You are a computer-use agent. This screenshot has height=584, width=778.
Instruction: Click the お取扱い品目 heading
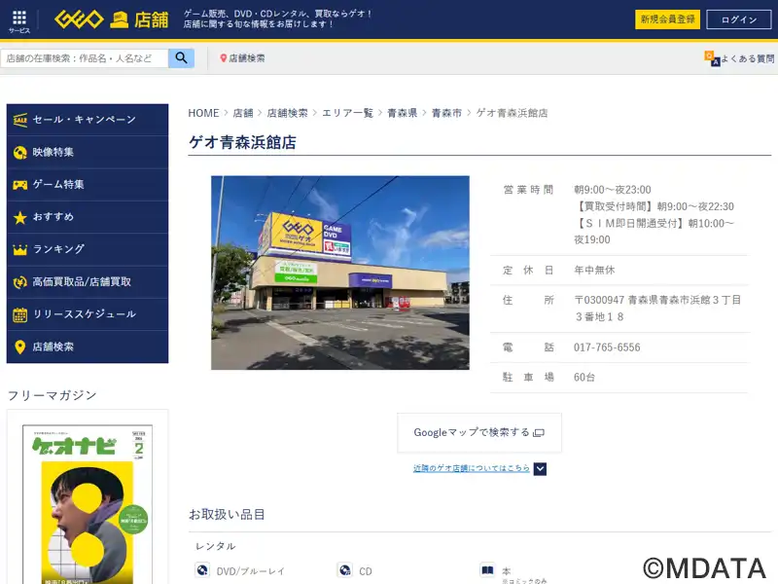(227, 515)
